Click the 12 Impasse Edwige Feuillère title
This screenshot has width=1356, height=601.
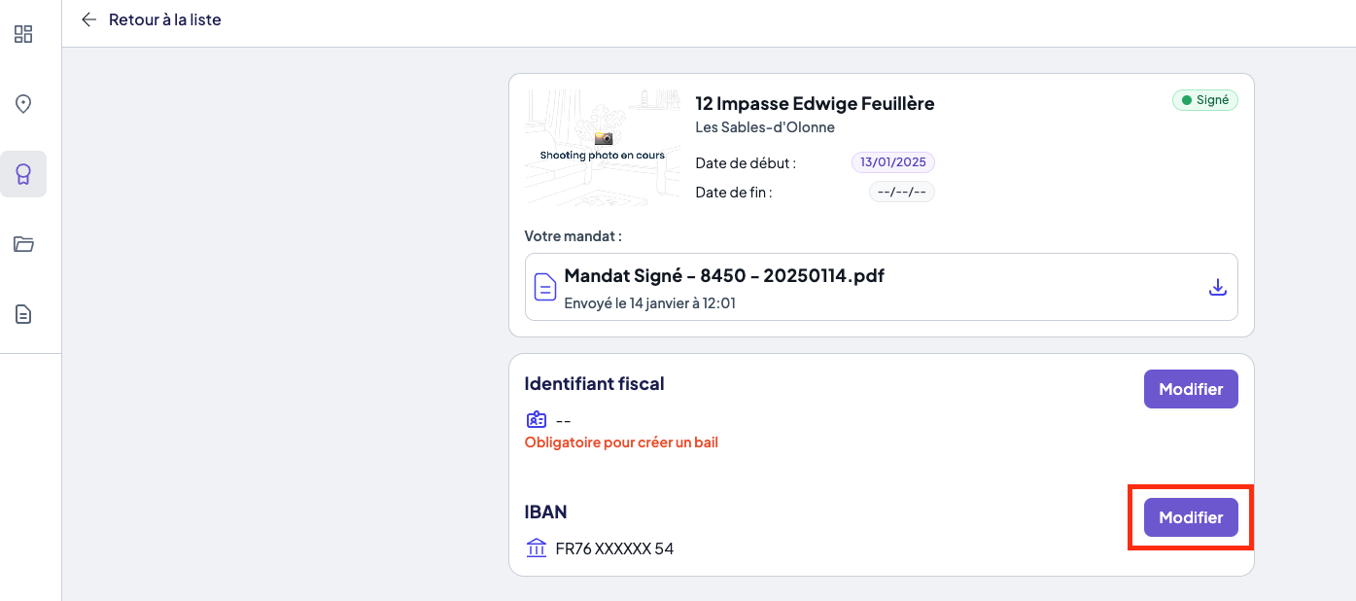[x=815, y=103]
